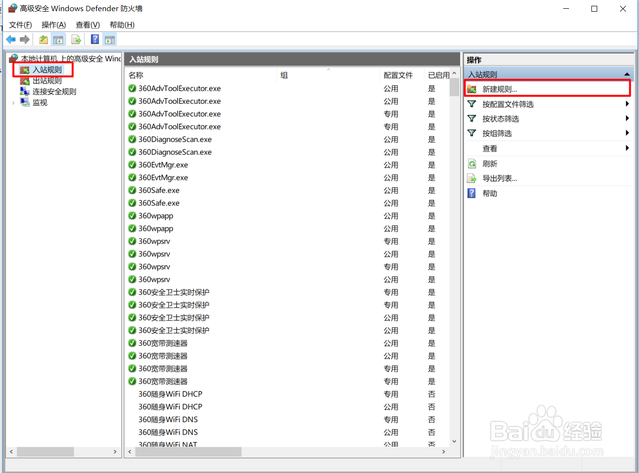Click the grey Forward arrow in toolbar

(25, 40)
